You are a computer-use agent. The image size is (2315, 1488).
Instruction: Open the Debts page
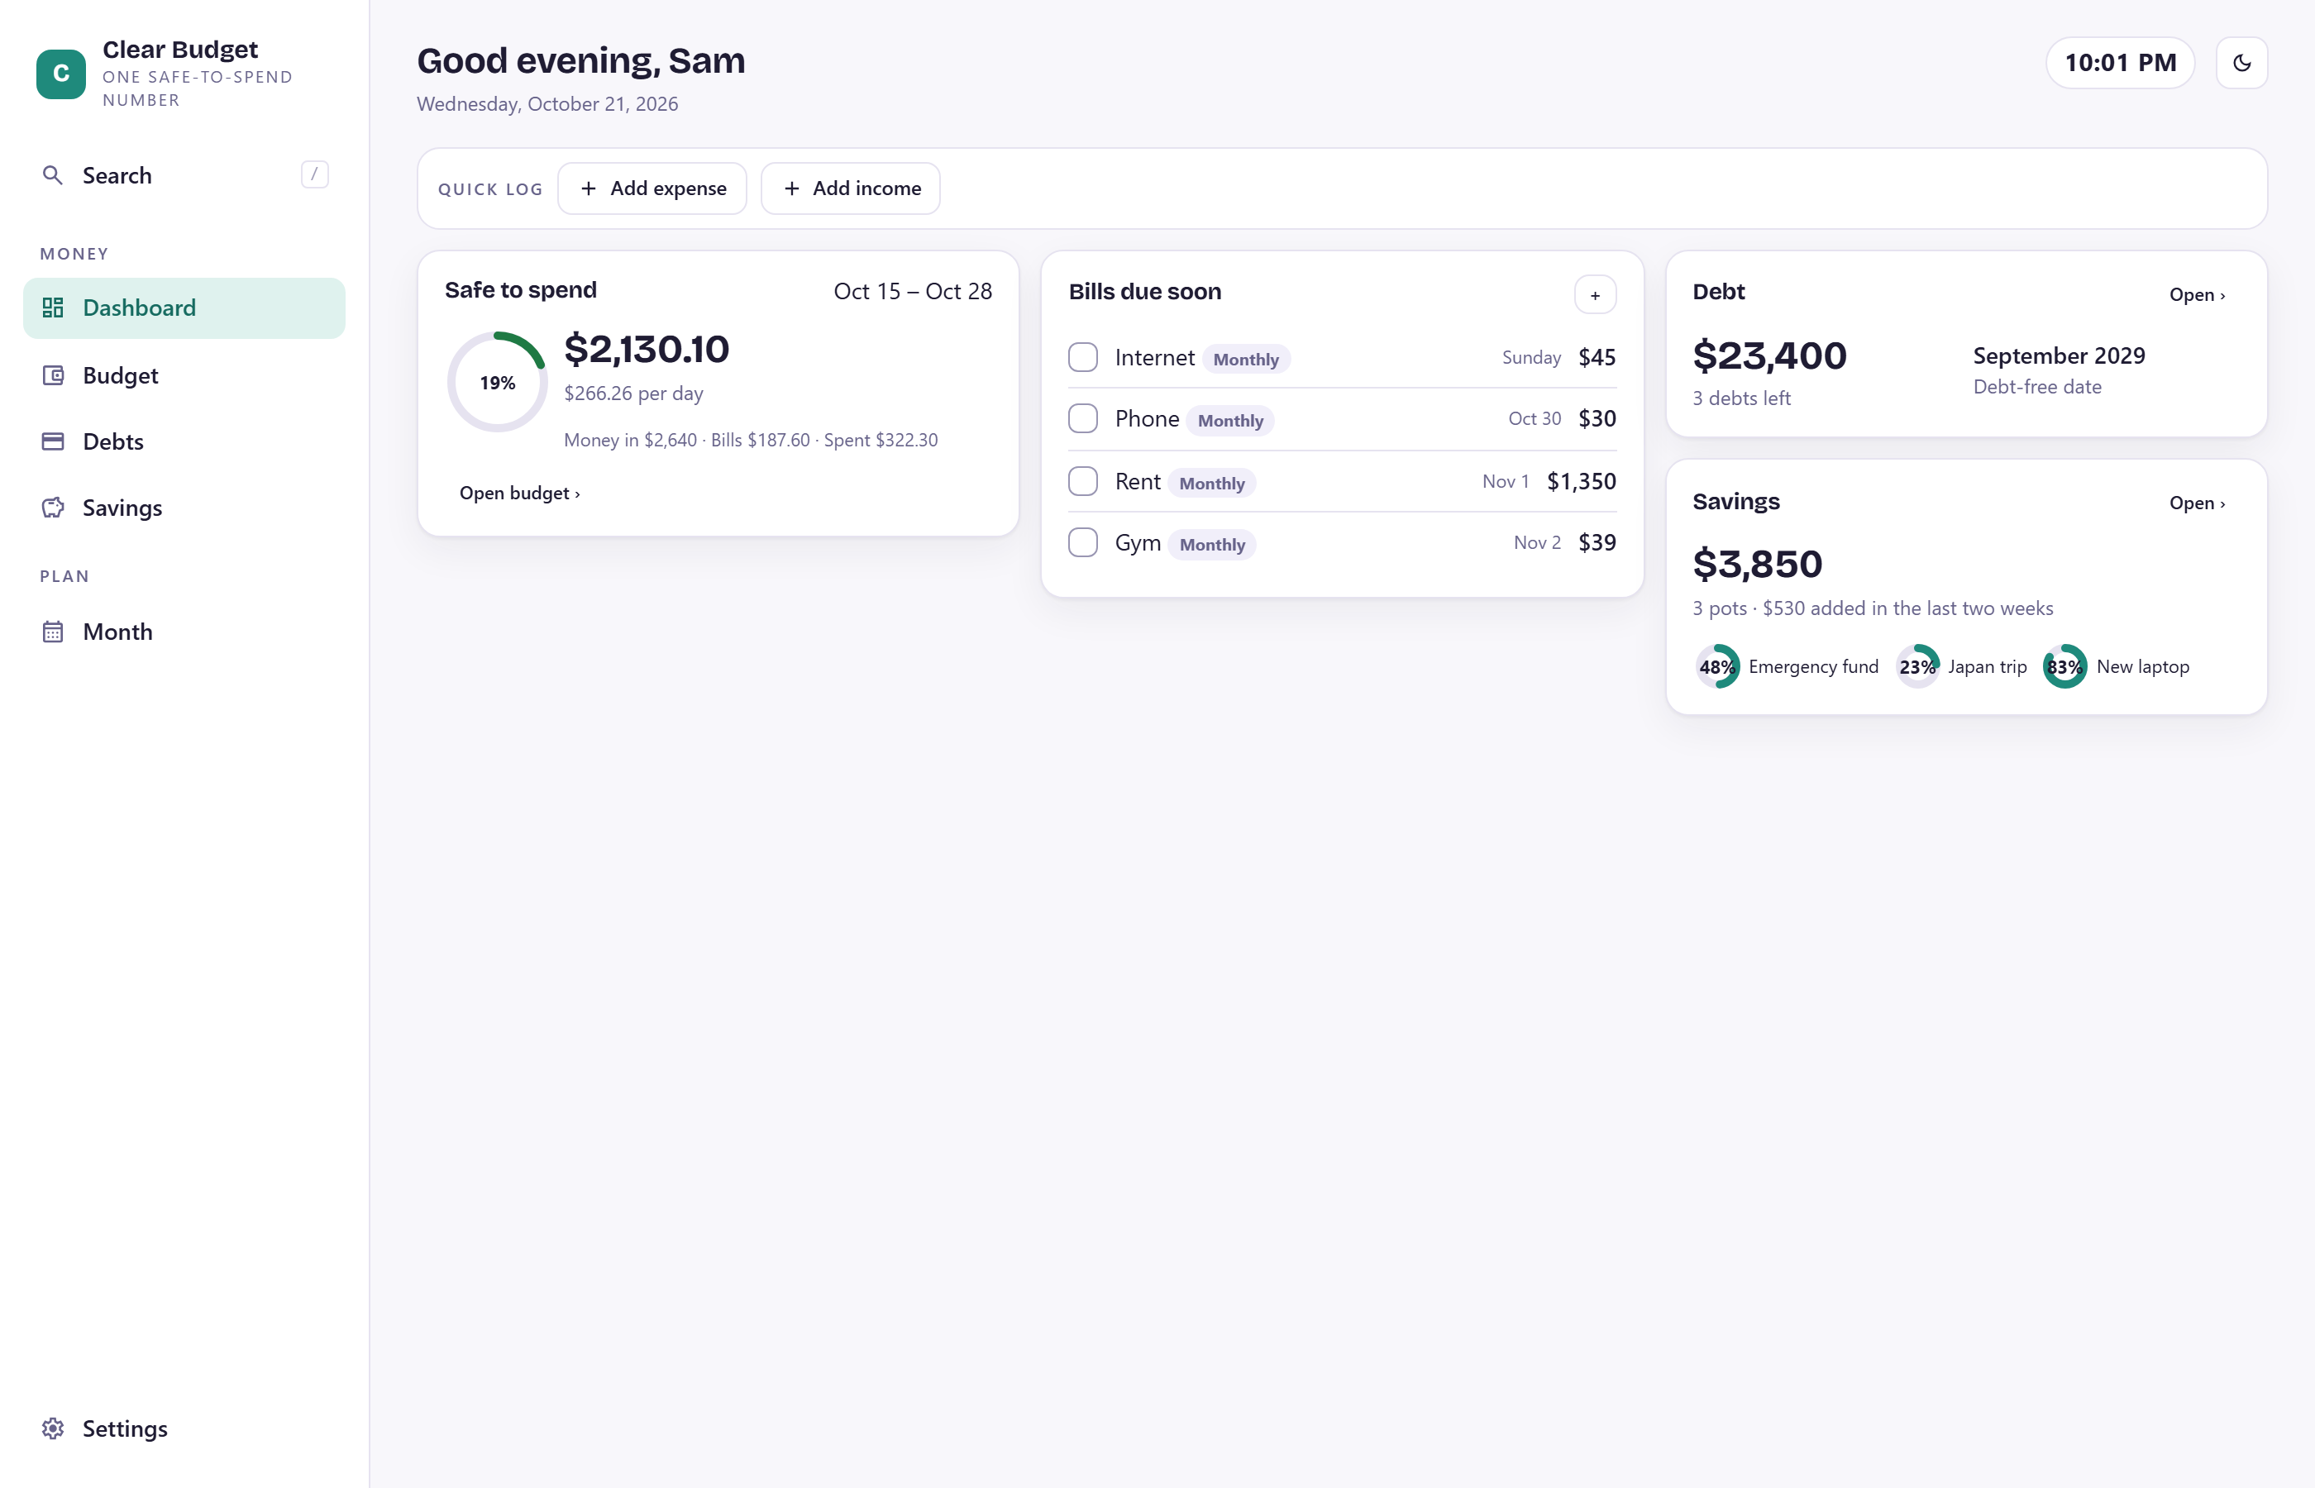click(x=184, y=441)
